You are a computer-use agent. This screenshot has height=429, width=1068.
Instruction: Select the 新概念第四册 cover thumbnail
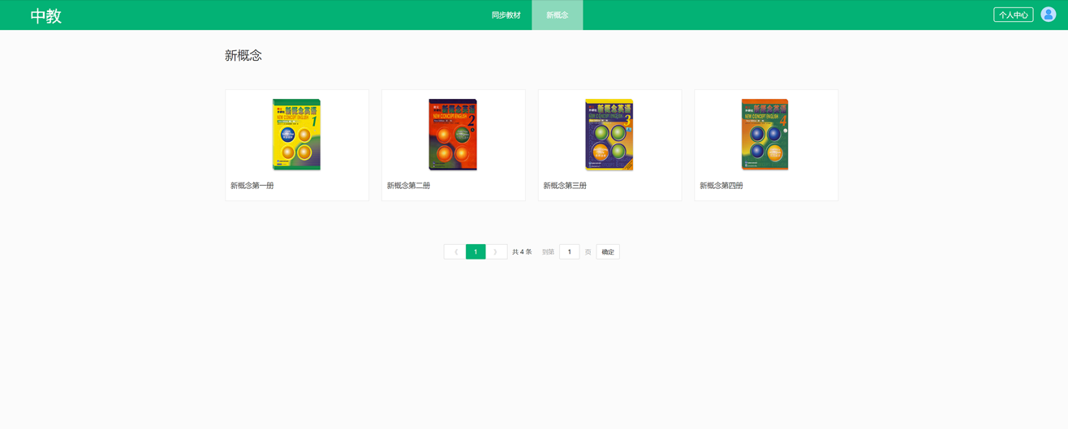pos(765,135)
